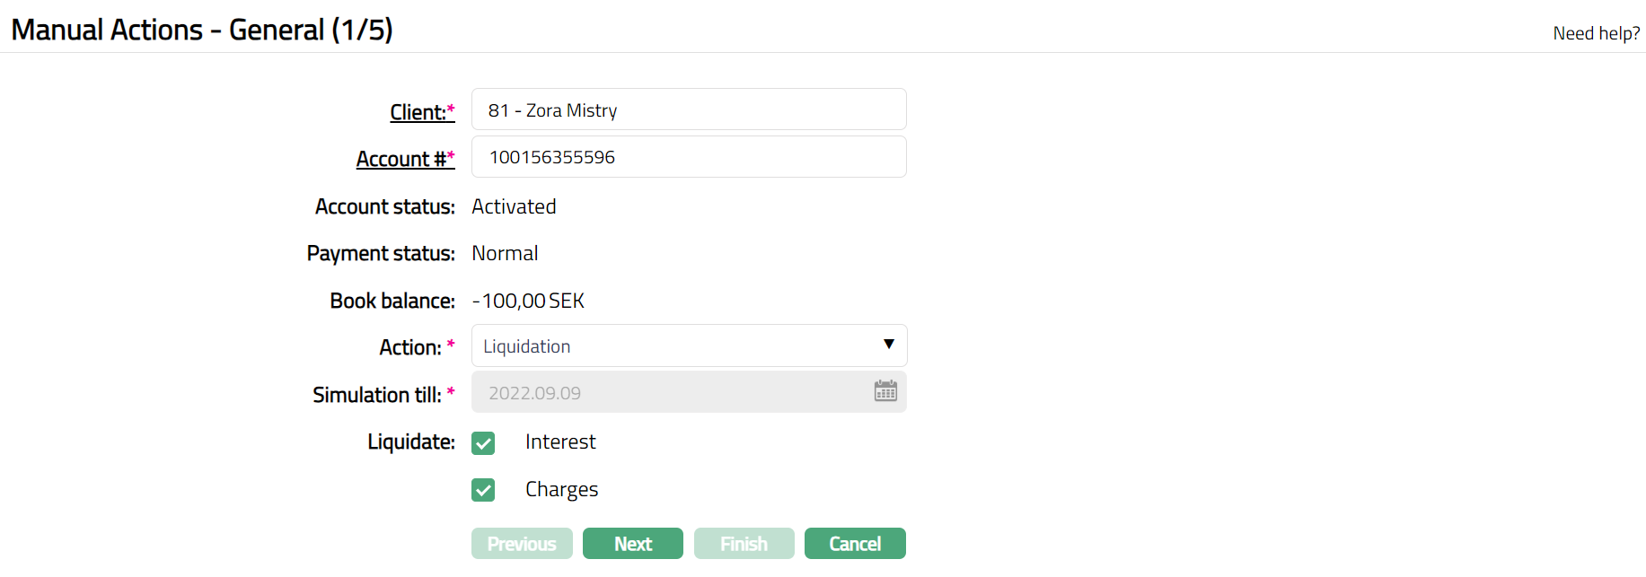Click the Finish button
The height and width of the screenshot is (577, 1646).
pos(744,544)
